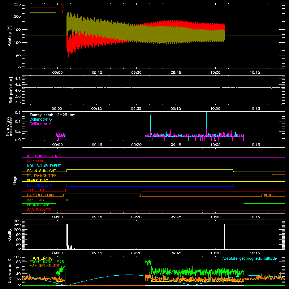This screenshot has width=289, height=289.
Task: Click the tallest cyan spike in the modulation plot
Action: click(206, 124)
